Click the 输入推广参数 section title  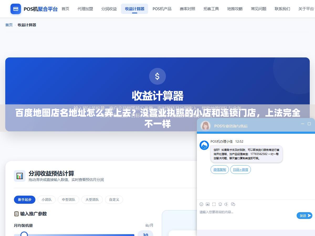(33, 214)
